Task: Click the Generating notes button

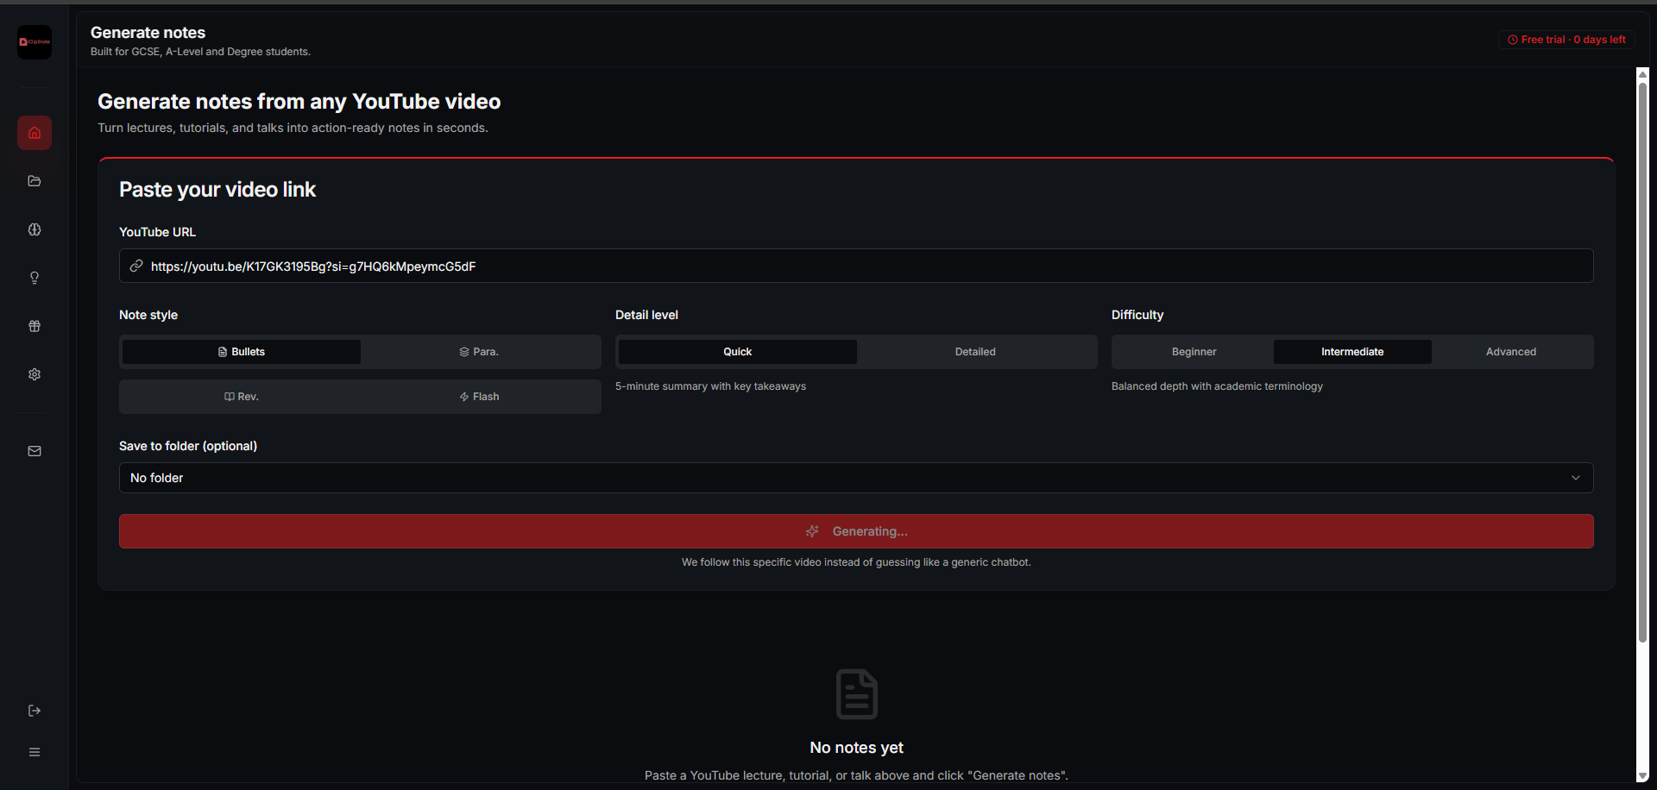Action: pyautogui.click(x=856, y=531)
